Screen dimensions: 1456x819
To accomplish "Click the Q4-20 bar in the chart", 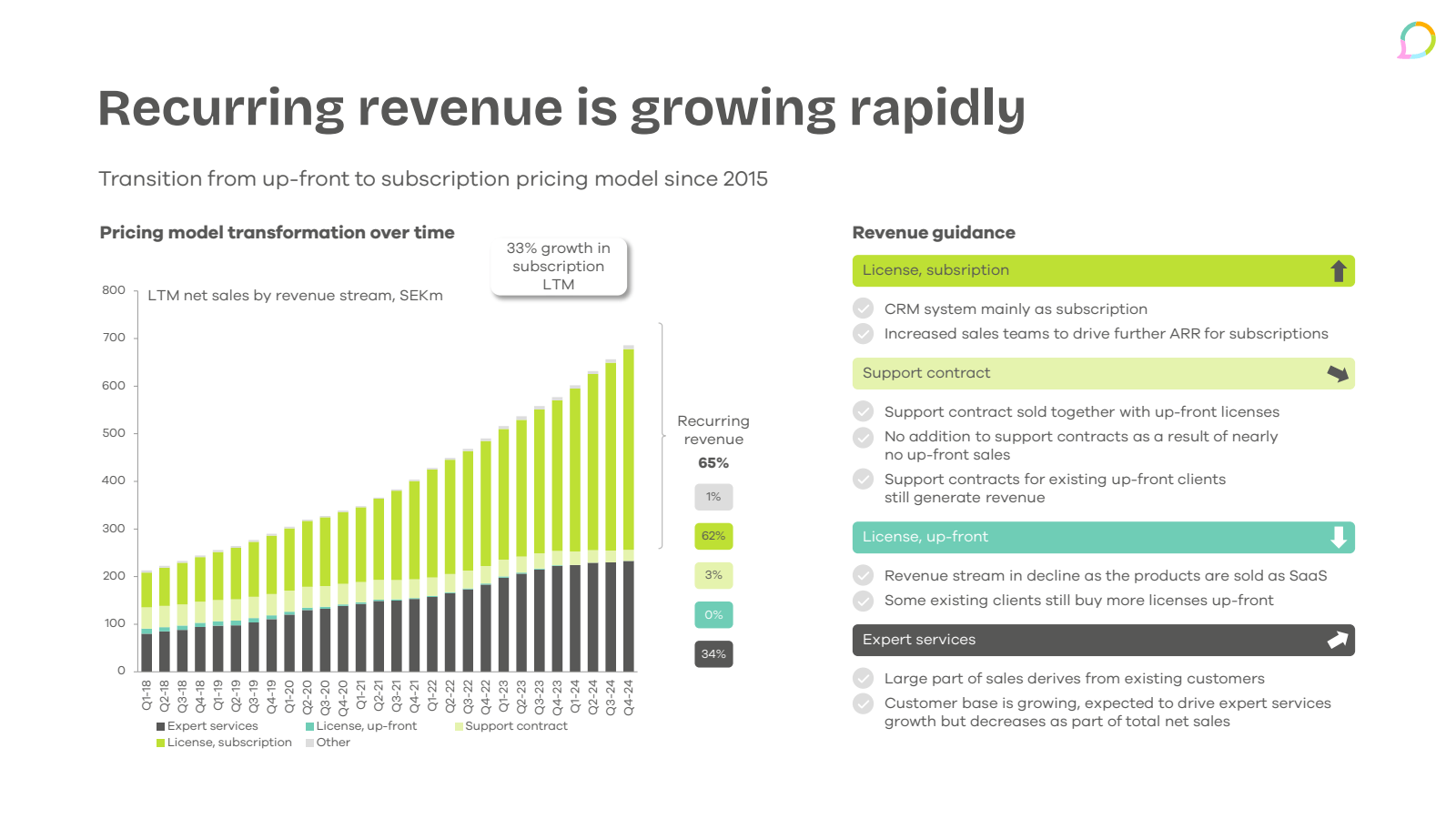I will [x=343, y=591].
